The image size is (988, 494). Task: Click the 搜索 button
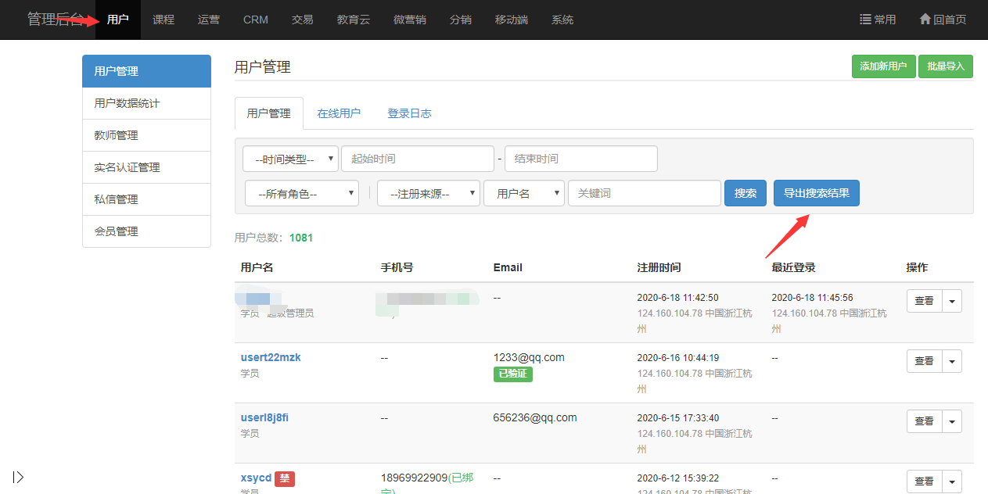point(745,193)
